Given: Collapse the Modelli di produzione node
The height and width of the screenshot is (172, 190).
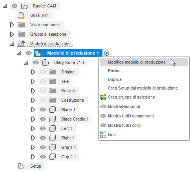Looking at the screenshot, I should (x=12, y=44).
